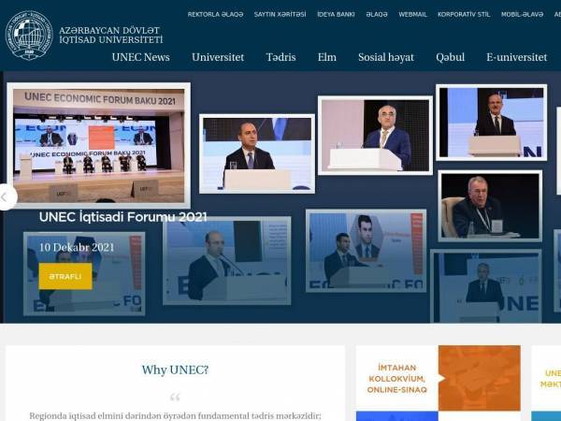The image size is (561, 421).
Task: Open Azərbaycan Dövlət İqtisad Universiteti title link
Action: click(x=111, y=36)
